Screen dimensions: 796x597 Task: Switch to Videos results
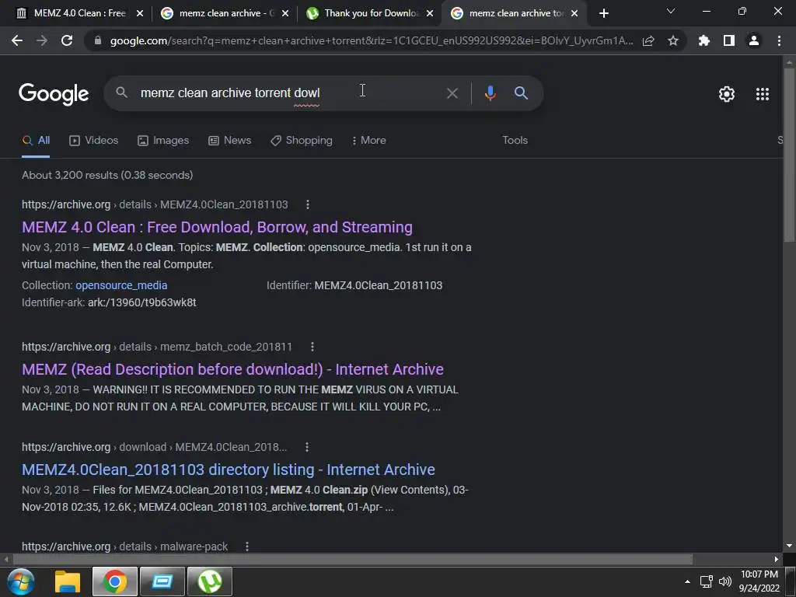coord(94,140)
